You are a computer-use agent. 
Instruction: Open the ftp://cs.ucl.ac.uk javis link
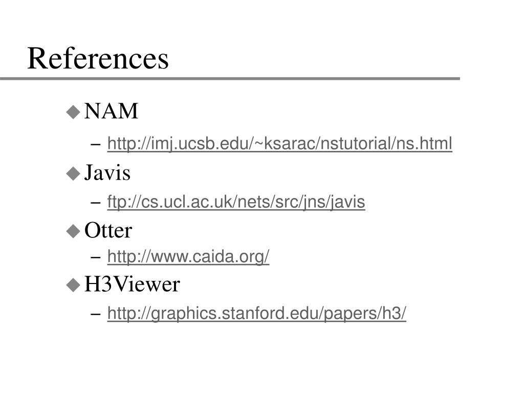click(236, 202)
